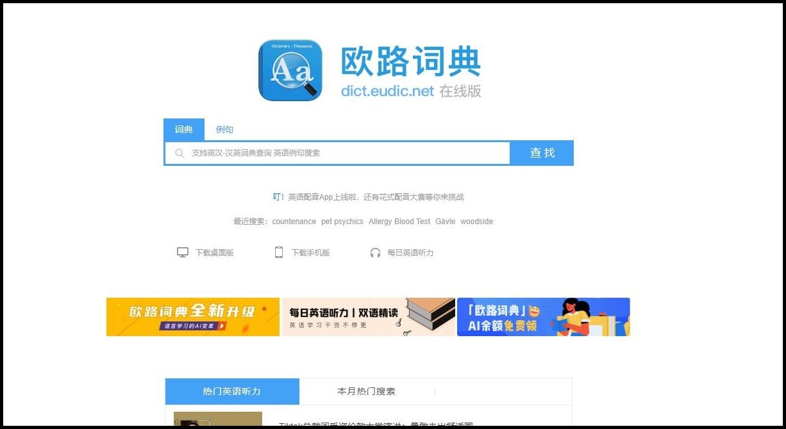786x429 pixels.
Task: Click the magnifying glass search icon
Action: [179, 153]
